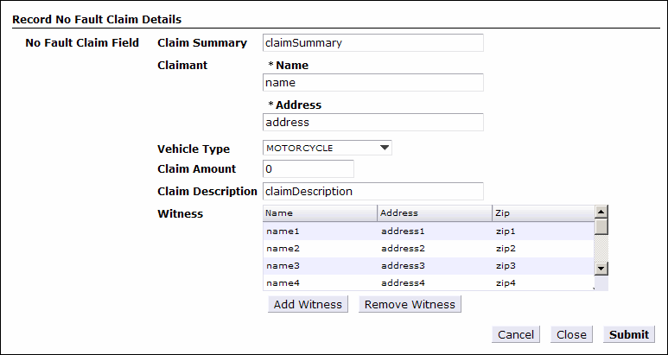Click the Close button
Screen dimensions: 668x355
click(x=571, y=335)
